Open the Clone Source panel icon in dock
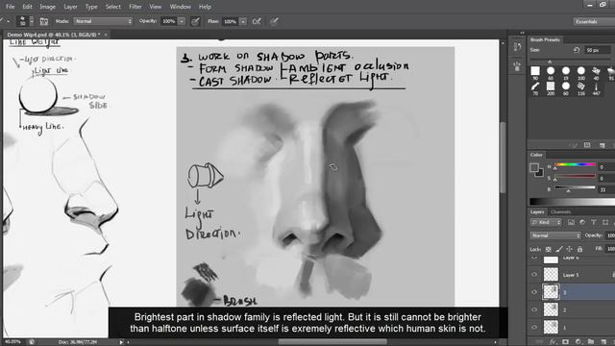 [517, 66]
